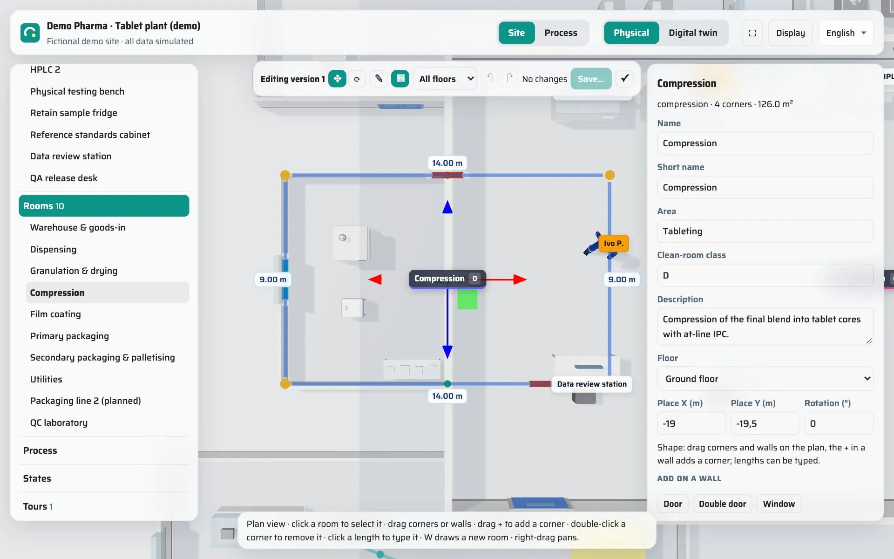Expand the Tours 1 section
Image resolution: width=894 pixels, height=559 pixels.
(x=104, y=506)
